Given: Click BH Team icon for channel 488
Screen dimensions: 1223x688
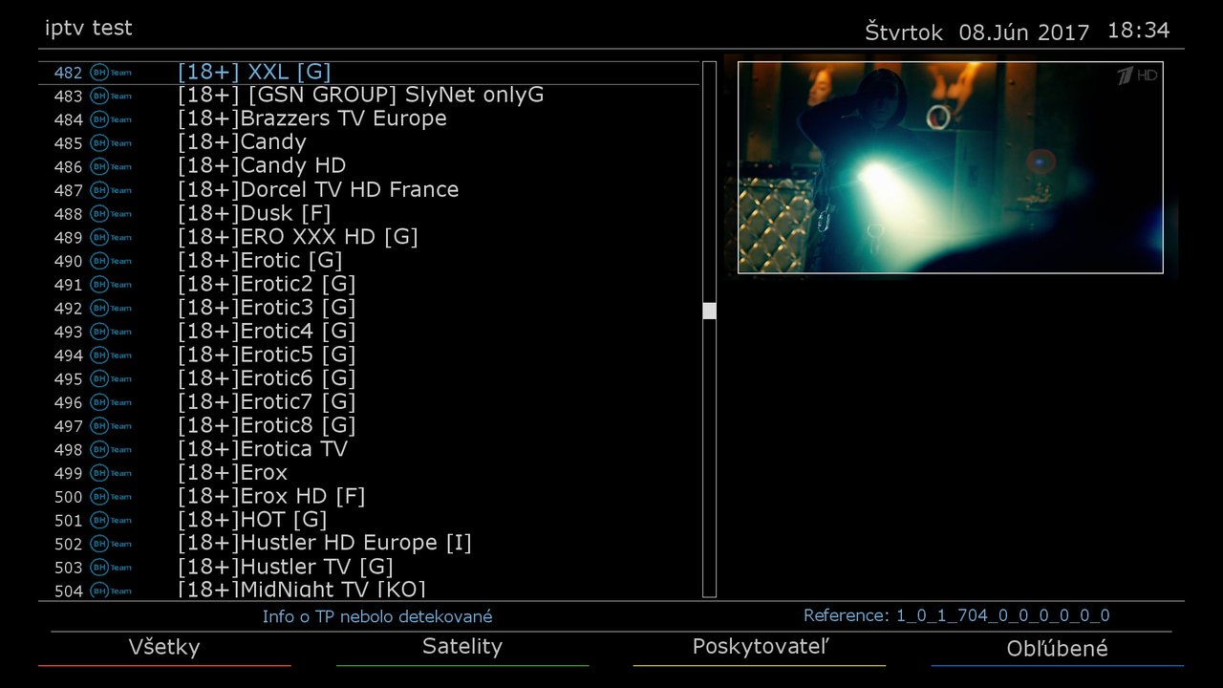Looking at the screenshot, I should [111, 214].
